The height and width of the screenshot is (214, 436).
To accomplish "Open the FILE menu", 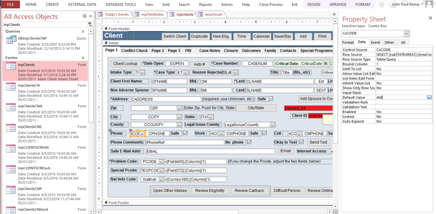I will [x=10, y=5].
